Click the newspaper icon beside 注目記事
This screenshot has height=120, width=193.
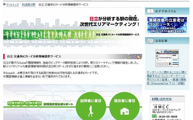tap(150, 41)
